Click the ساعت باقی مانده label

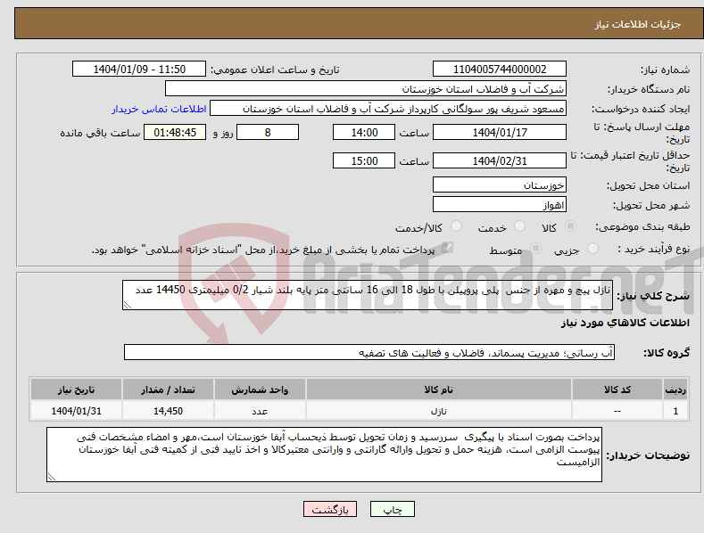pyautogui.click(x=100, y=134)
